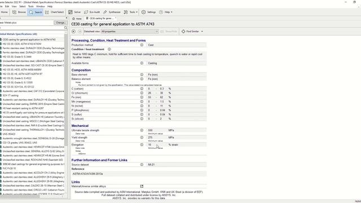
Task: Open the Select menu
Action: (23, 6)
